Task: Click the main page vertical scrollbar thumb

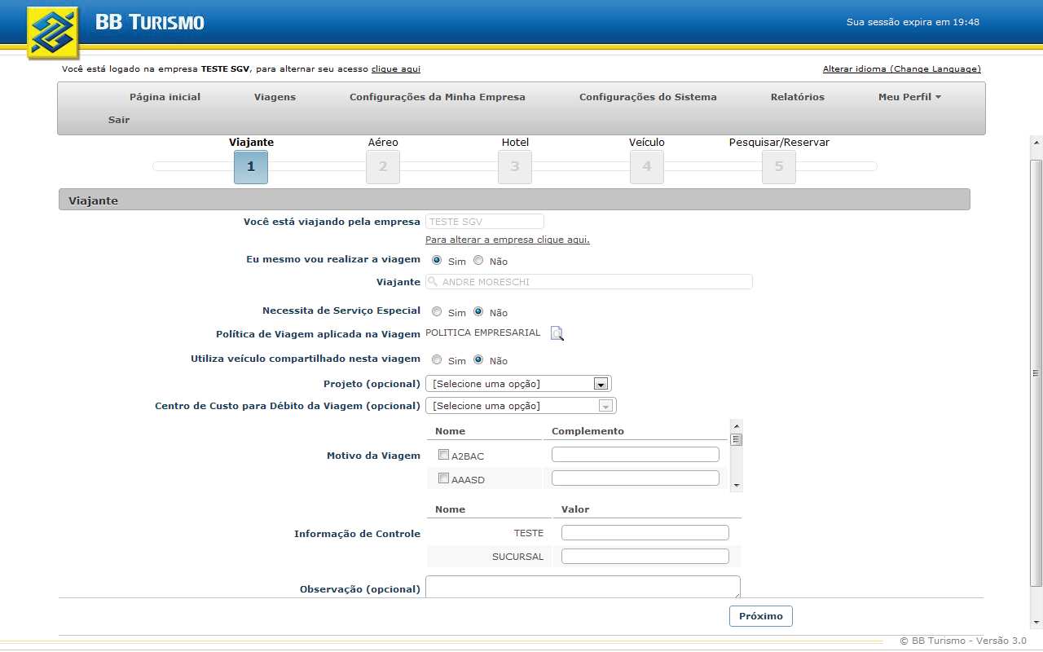Action: [x=1036, y=373]
